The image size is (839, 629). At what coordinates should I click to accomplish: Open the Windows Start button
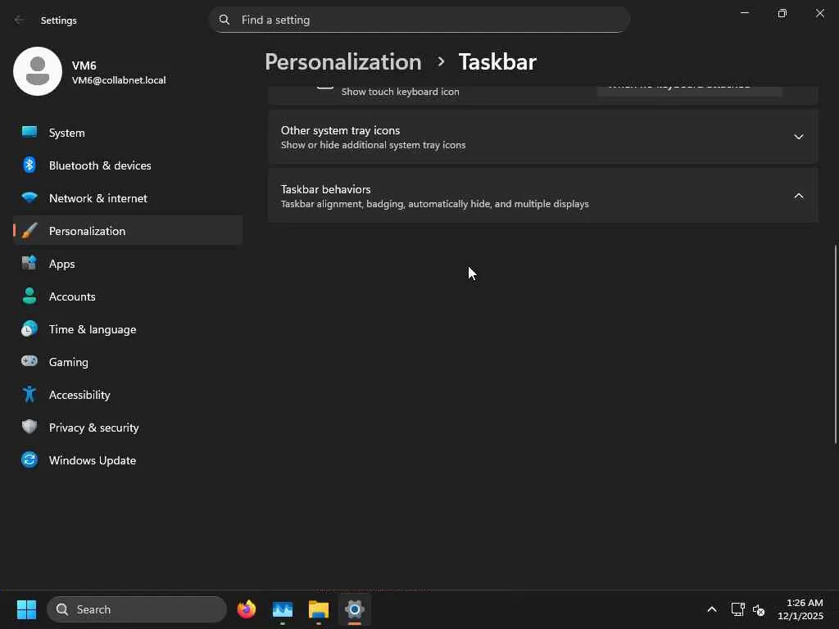(26, 609)
